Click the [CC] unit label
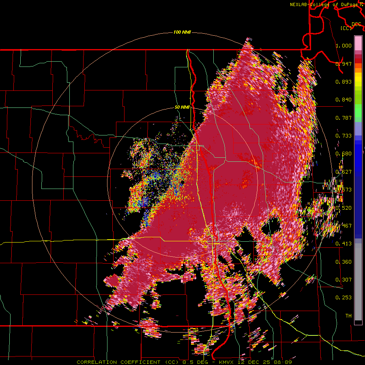Screen dimensions: 365x365 346,28
